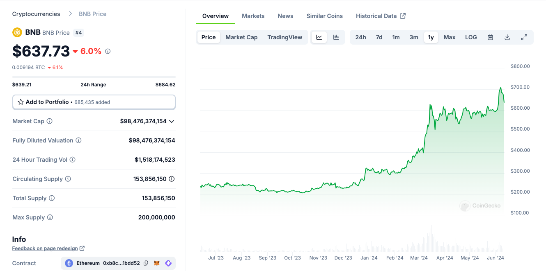Click external link icon beside Historical Data

tap(403, 16)
